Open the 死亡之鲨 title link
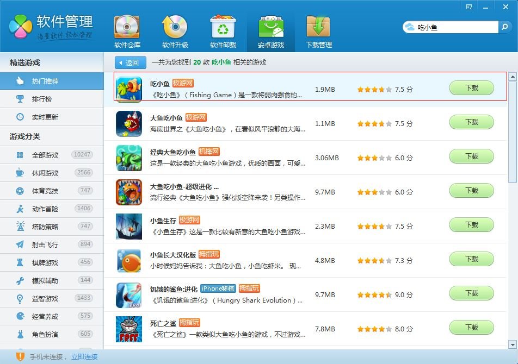The width and height of the screenshot is (518, 364). 163,323
